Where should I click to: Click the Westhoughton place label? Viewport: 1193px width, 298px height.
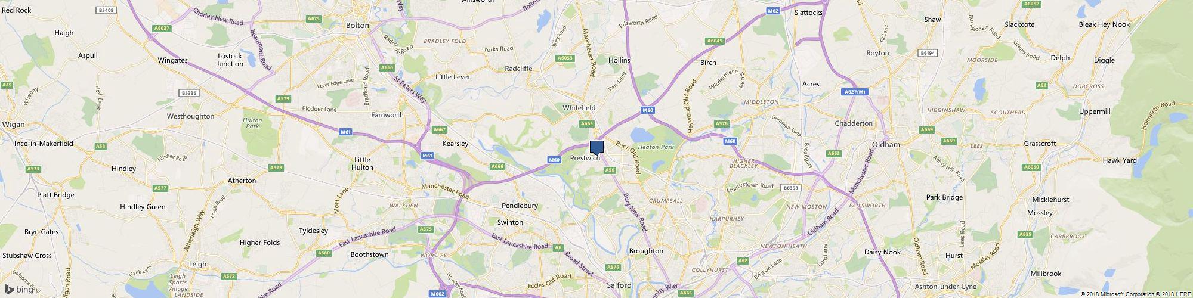190,116
